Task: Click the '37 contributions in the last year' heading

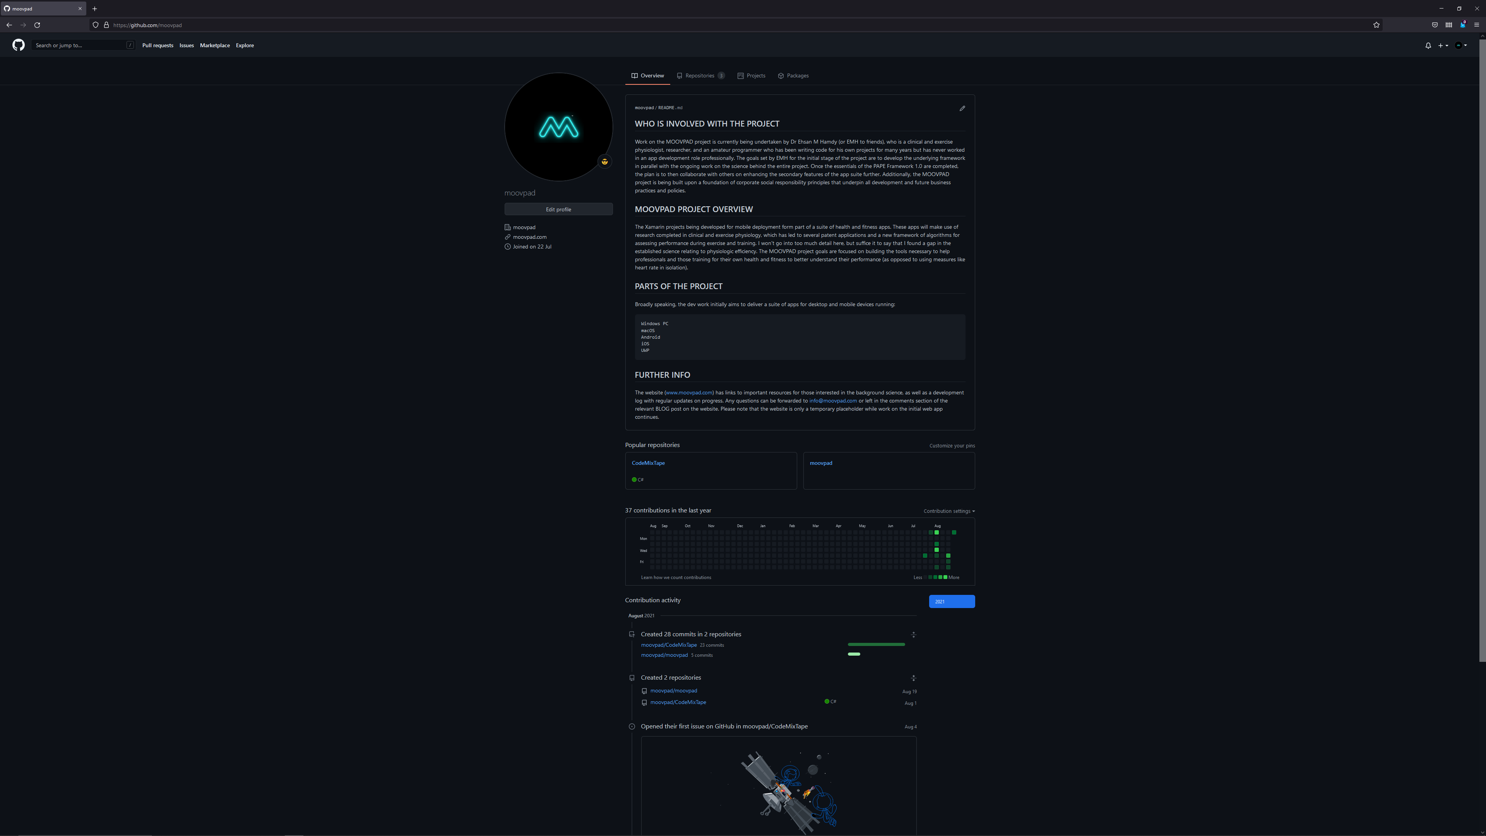Action: 668,511
